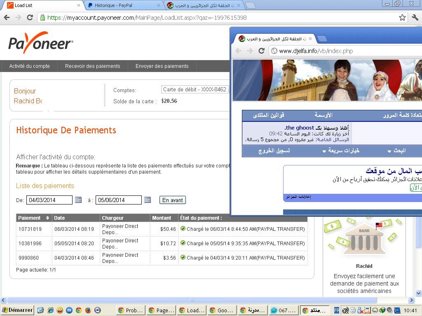The width and height of the screenshot is (422, 316).
Task: Click the FR language indicator in the tray
Action: pos(337,310)
